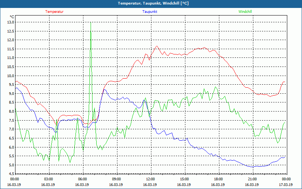The image size is (302, 189).
Task: Click the red Temperatur legend label
Action: click(54, 12)
